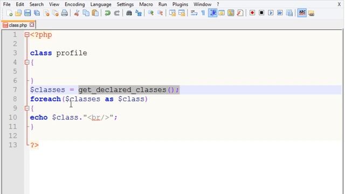Save all open files icon

click(x=37, y=13)
